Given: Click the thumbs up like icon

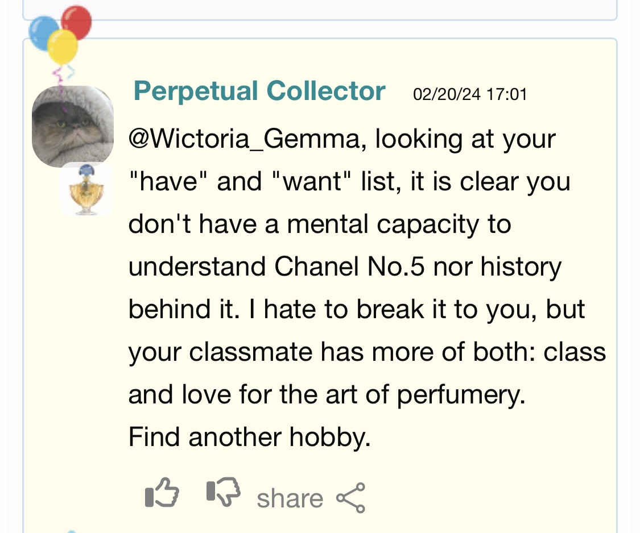Looking at the screenshot, I should click(x=162, y=492).
